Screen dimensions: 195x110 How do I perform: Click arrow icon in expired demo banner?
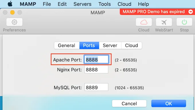coord(190,12)
